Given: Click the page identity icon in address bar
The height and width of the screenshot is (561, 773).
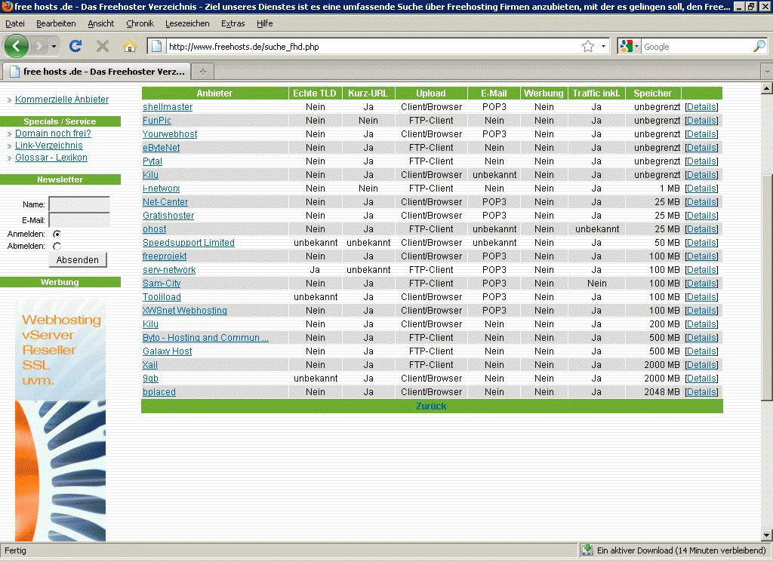Looking at the screenshot, I should 157,46.
